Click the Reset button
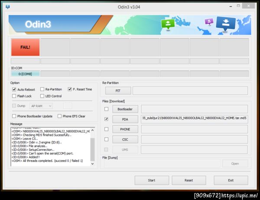Image resolution: width=260 pixels, height=200 pixels. coord(189,180)
